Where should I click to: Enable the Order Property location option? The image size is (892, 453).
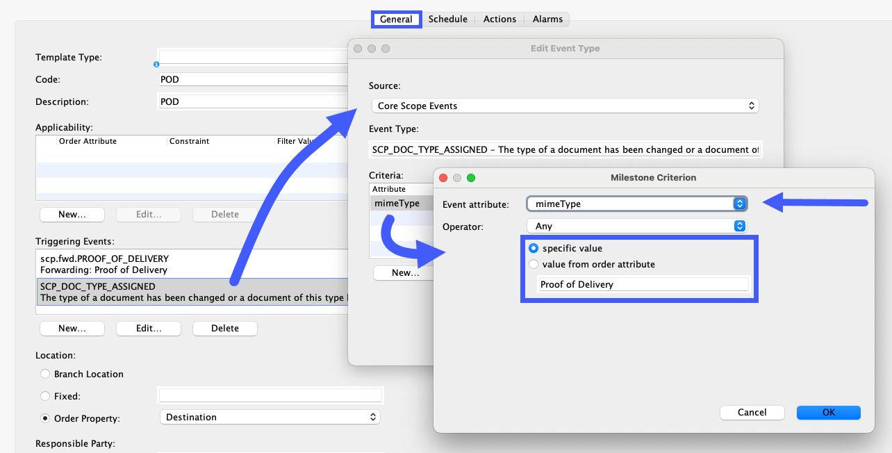[x=45, y=418]
